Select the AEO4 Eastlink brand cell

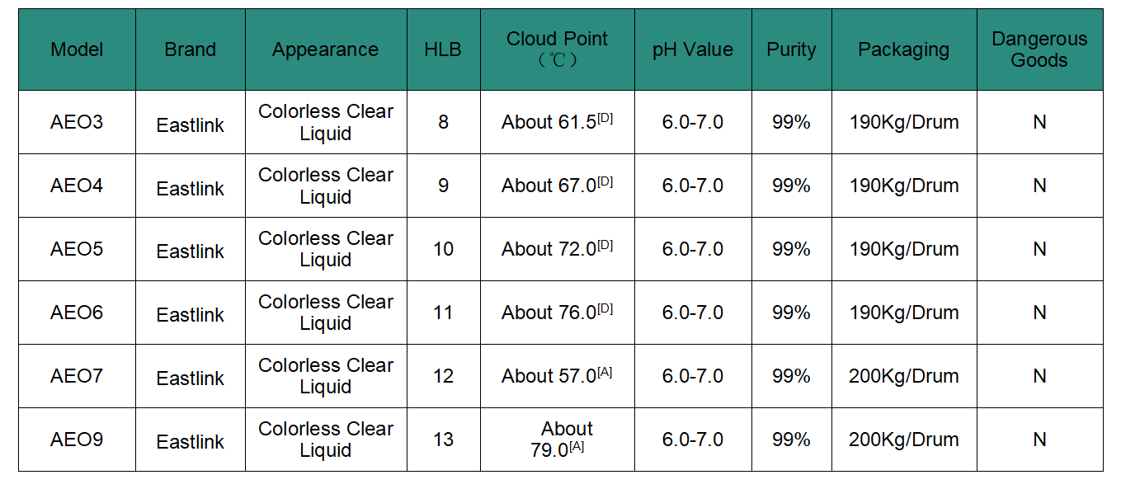191,186
